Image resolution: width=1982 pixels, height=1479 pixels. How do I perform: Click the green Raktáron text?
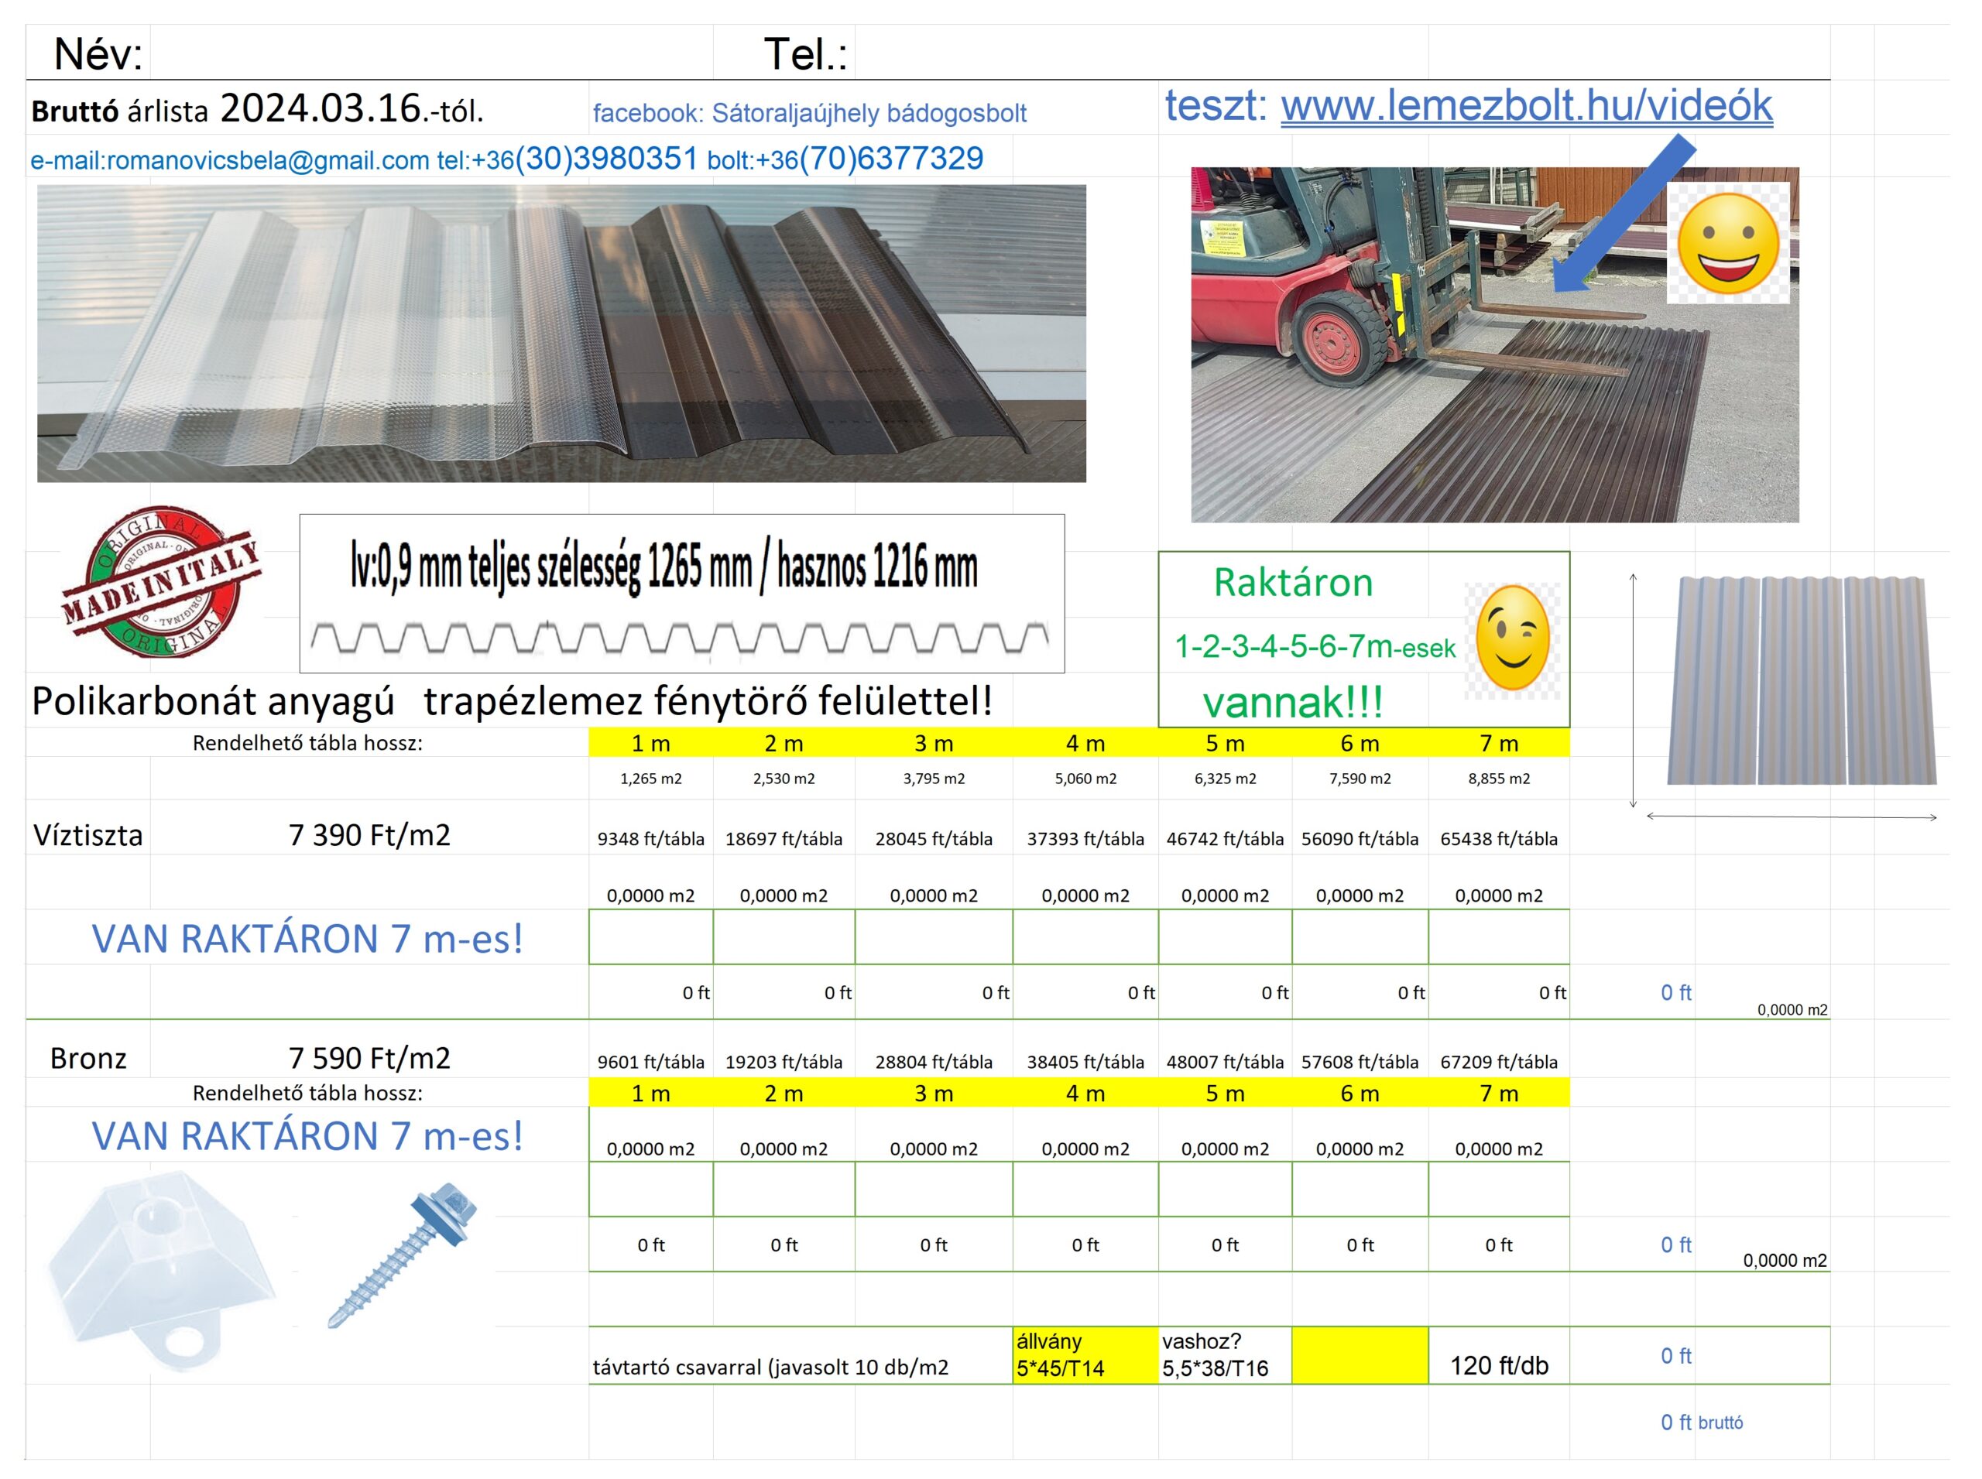coord(1293,583)
